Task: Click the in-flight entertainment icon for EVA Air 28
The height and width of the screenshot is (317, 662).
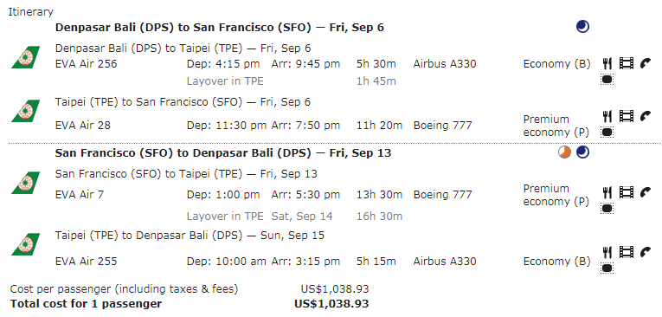Action: tap(627, 116)
